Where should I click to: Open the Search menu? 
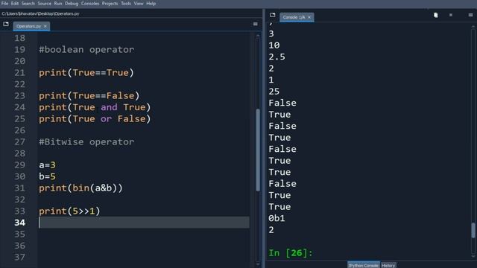pos(28,3)
